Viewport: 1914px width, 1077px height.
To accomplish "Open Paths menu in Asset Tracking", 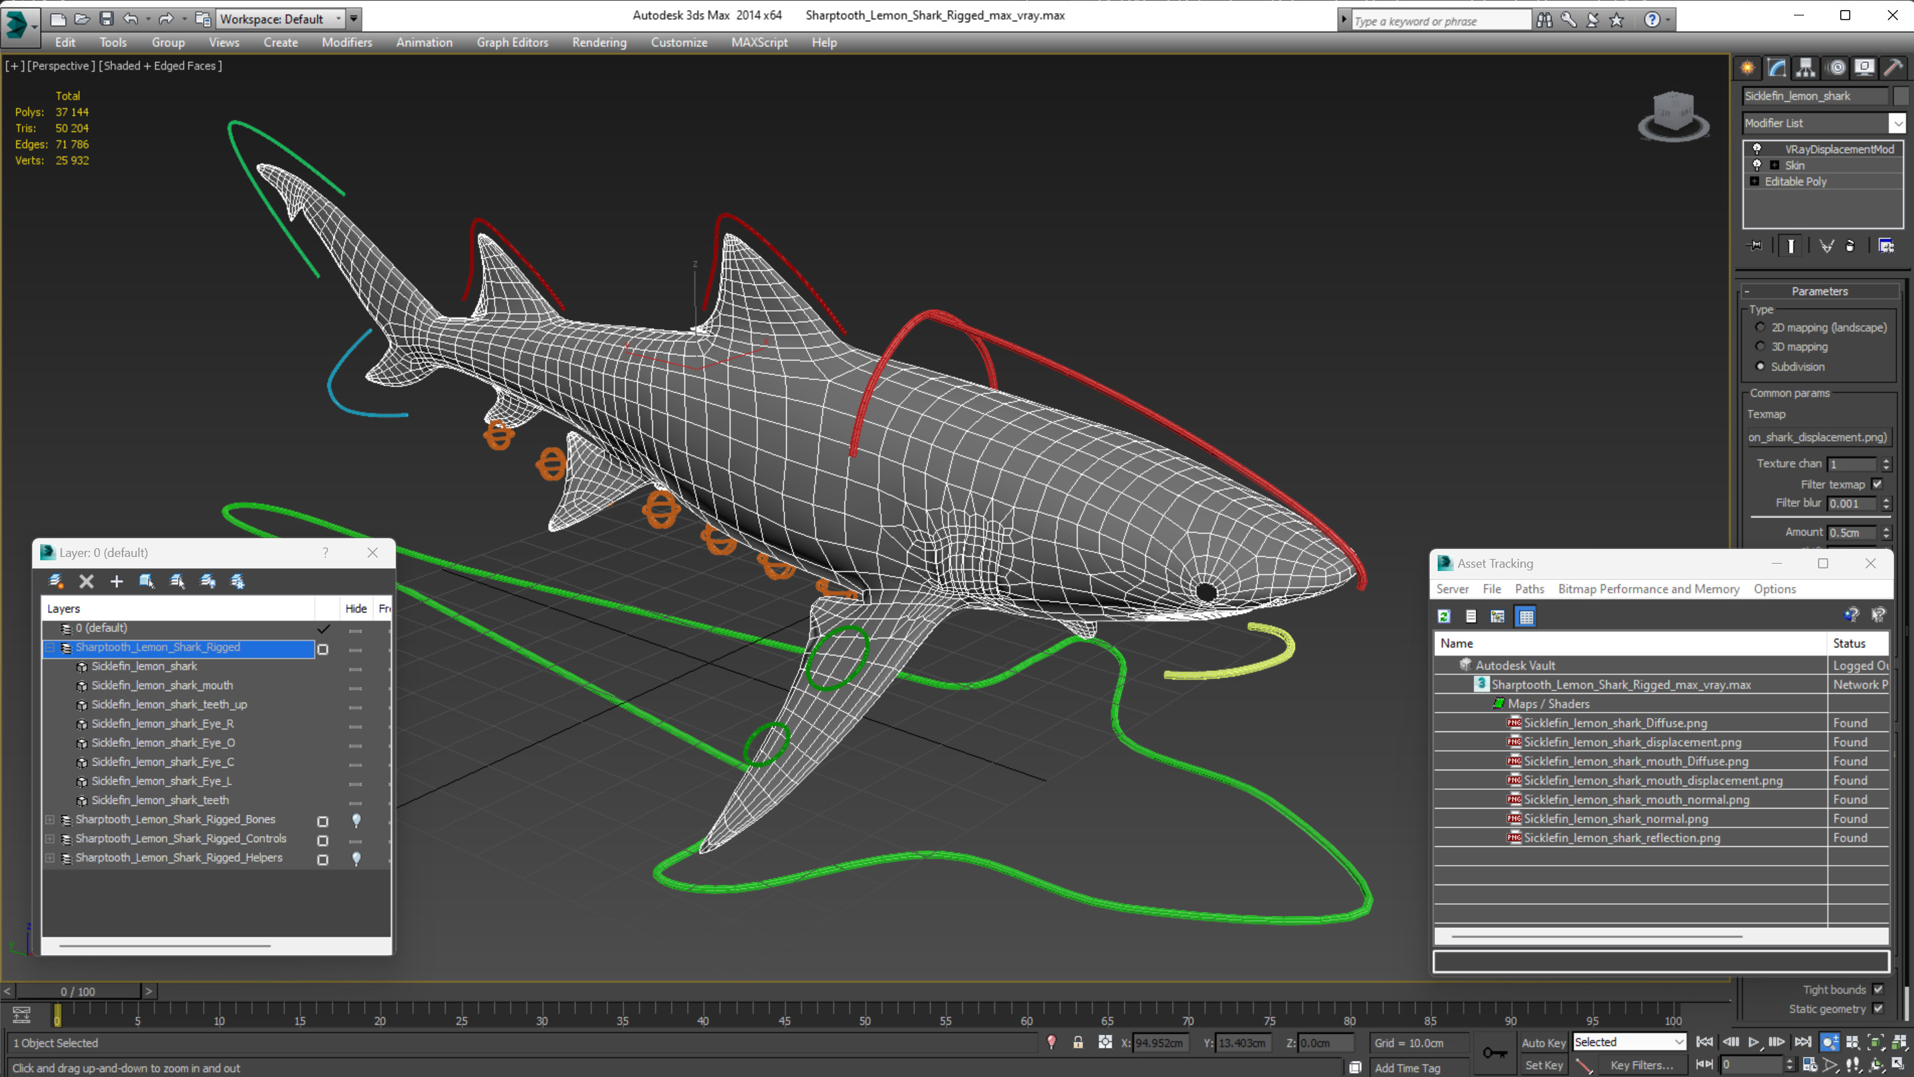I will 1529,588.
